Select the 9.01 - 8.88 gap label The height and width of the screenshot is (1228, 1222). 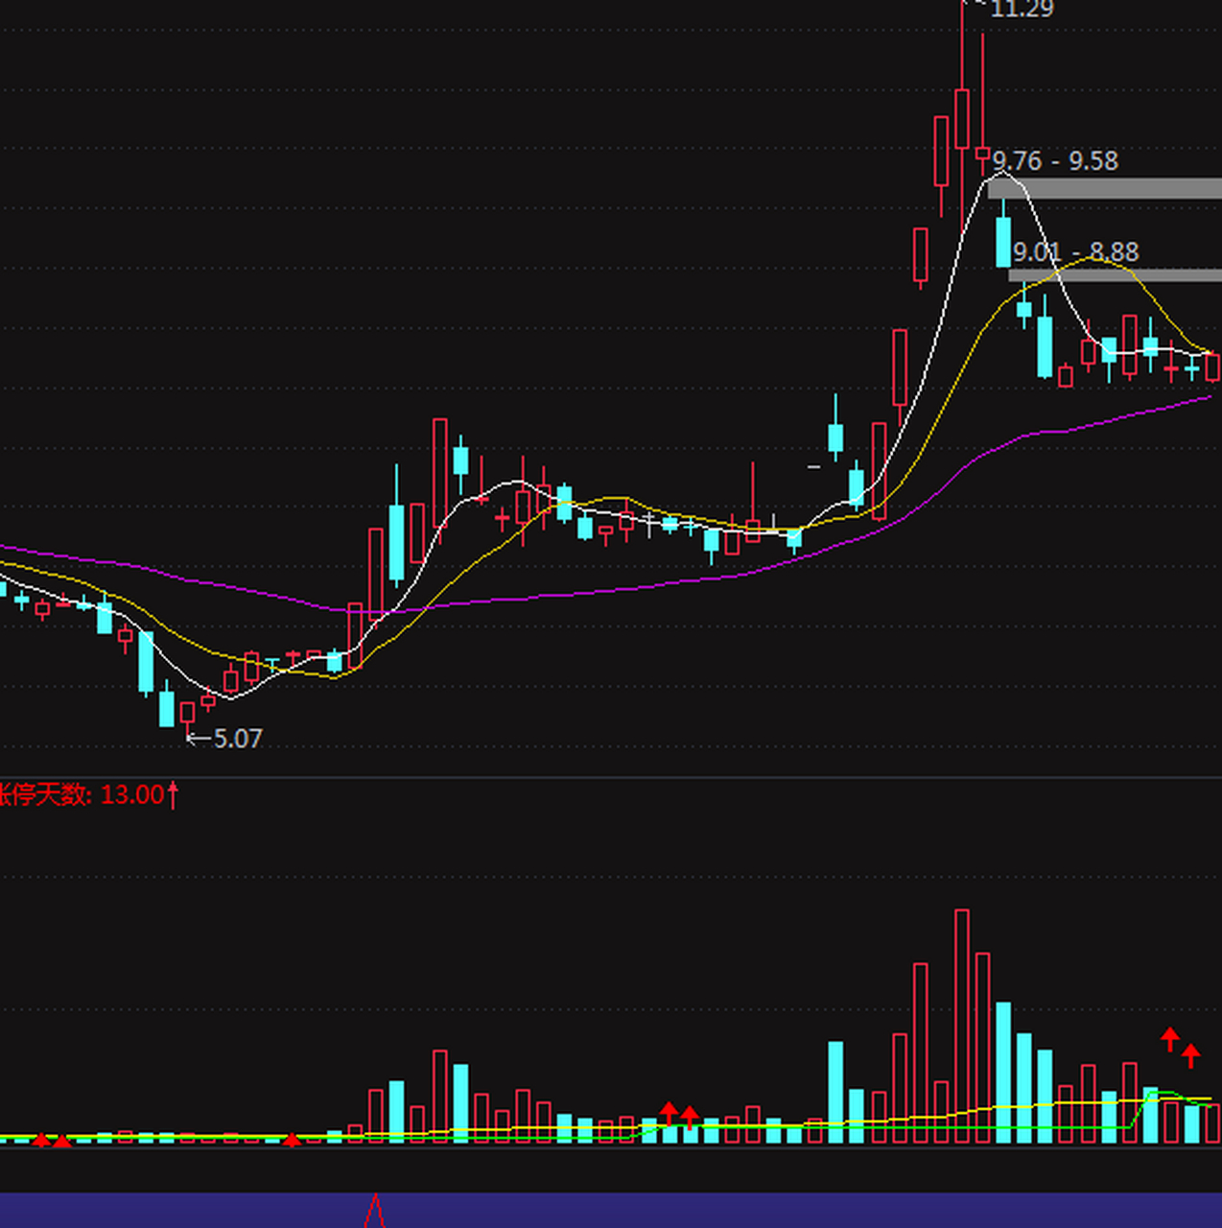[x=1076, y=252]
